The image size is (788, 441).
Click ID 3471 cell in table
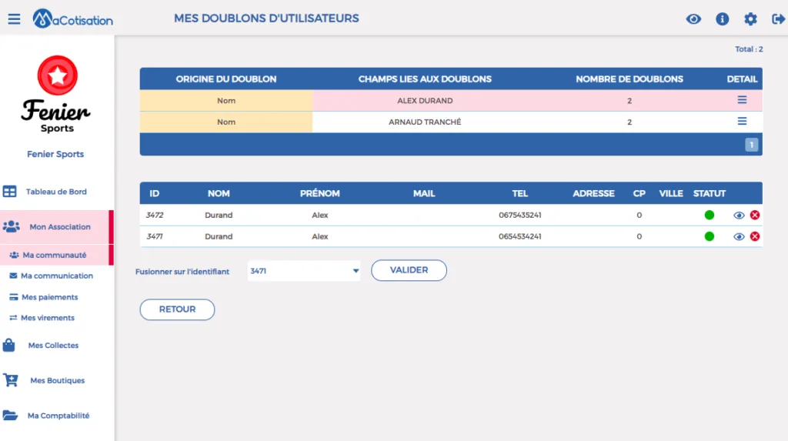tap(154, 236)
